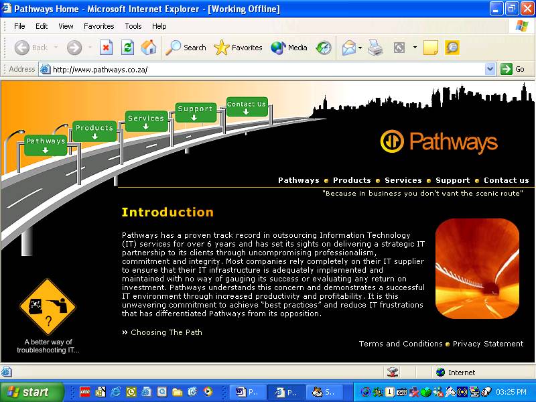The width and height of the screenshot is (536, 402).
Task: Open the Windows start button
Action: pos(32,392)
